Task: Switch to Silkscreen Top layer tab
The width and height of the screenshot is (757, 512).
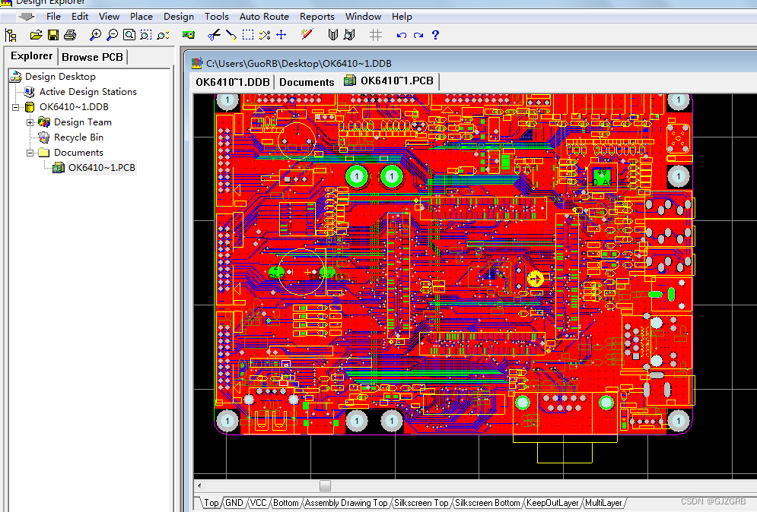Action: [421, 503]
